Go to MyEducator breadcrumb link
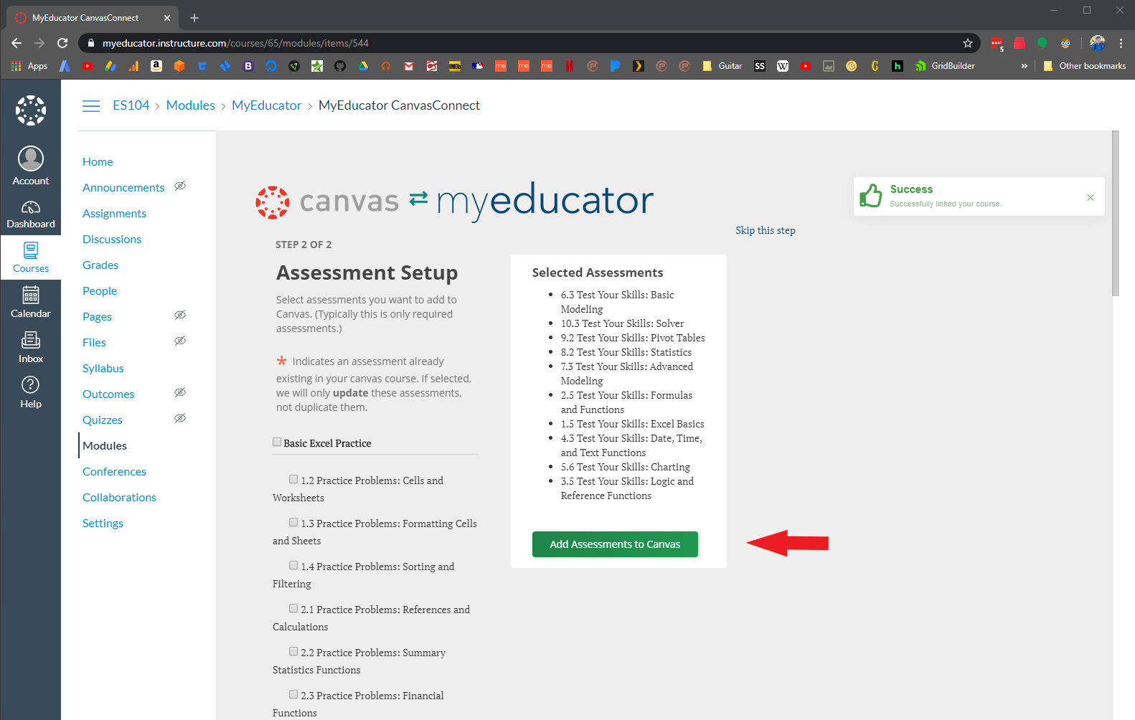 click(x=267, y=105)
